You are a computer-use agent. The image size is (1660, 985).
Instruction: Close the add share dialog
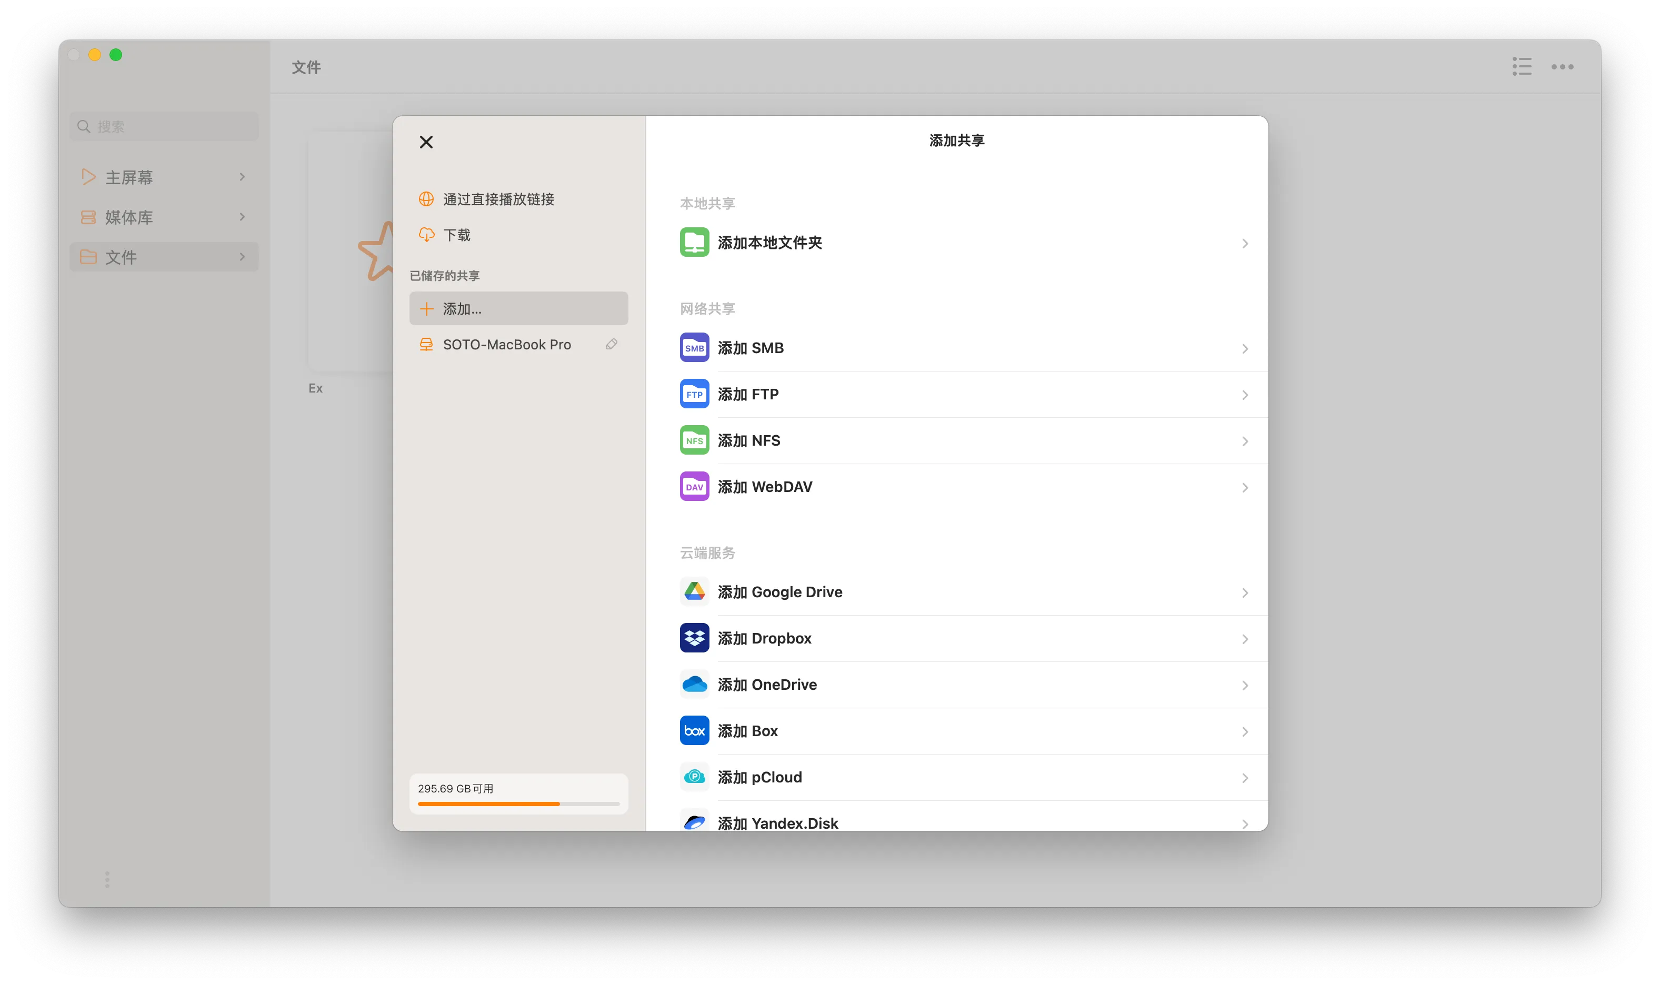(x=426, y=142)
